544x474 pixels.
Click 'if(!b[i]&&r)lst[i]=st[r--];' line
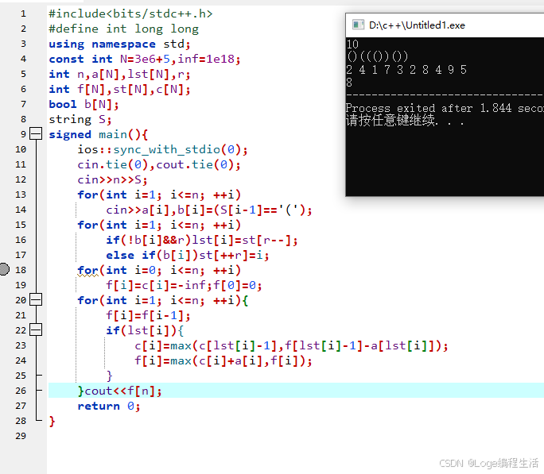(x=201, y=240)
